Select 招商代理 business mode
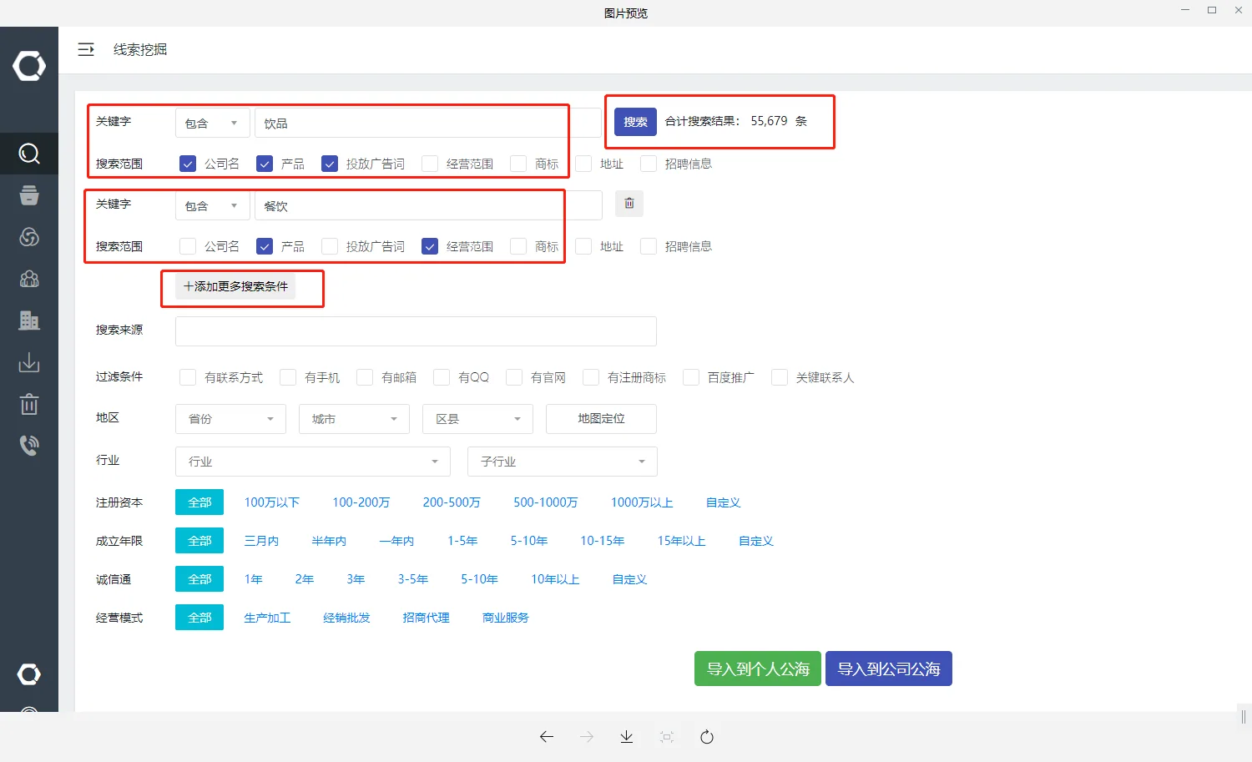 tap(426, 618)
